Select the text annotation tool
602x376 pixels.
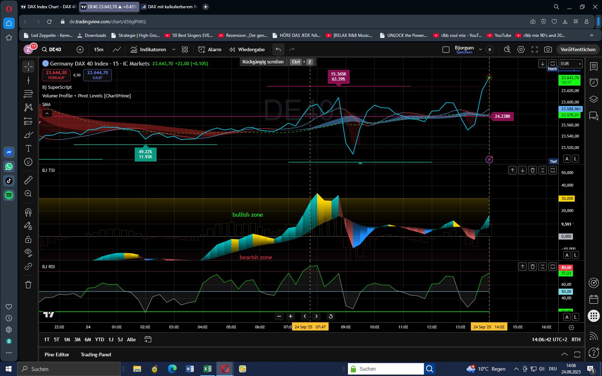(x=28, y=148)
